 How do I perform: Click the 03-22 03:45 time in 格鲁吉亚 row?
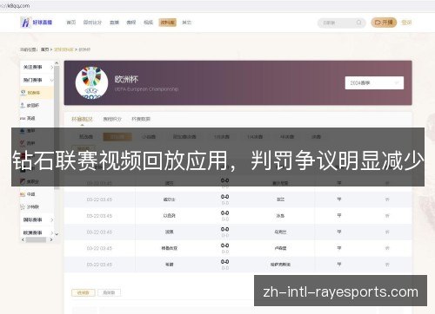tap(99, 248)
